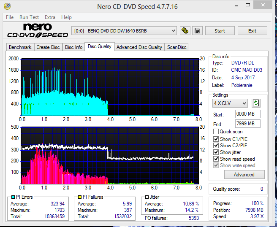Click the Jitter average 10.69 %
277x227 pixels.
click(191, 204)
